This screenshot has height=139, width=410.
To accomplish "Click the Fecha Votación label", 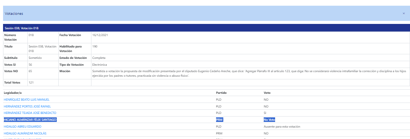I will [x=70, y=35].
